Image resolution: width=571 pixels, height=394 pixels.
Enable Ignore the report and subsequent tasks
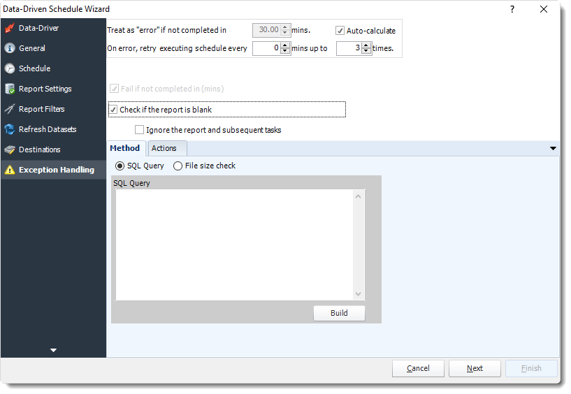139,130
